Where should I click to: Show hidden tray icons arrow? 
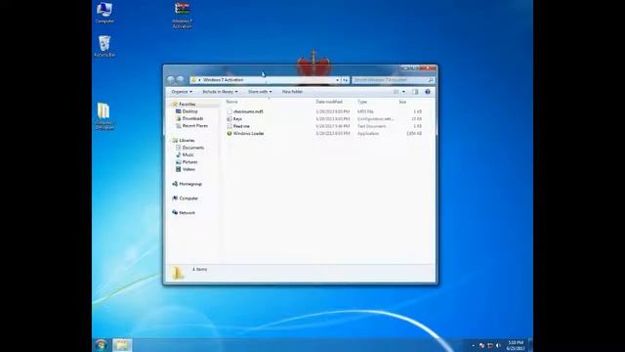click(473, 345)
